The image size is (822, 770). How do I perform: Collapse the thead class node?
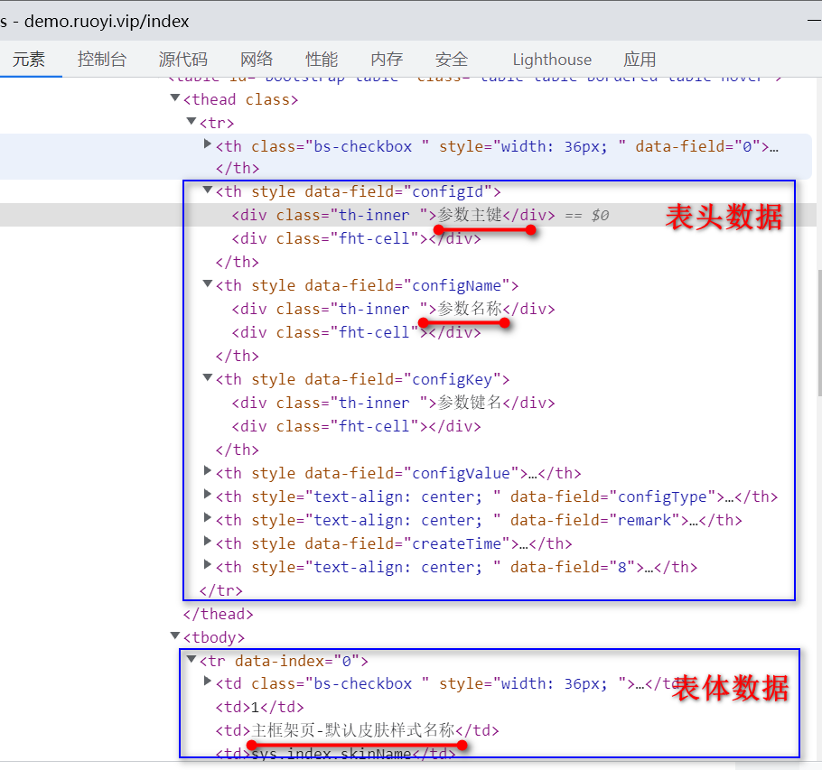175,98
